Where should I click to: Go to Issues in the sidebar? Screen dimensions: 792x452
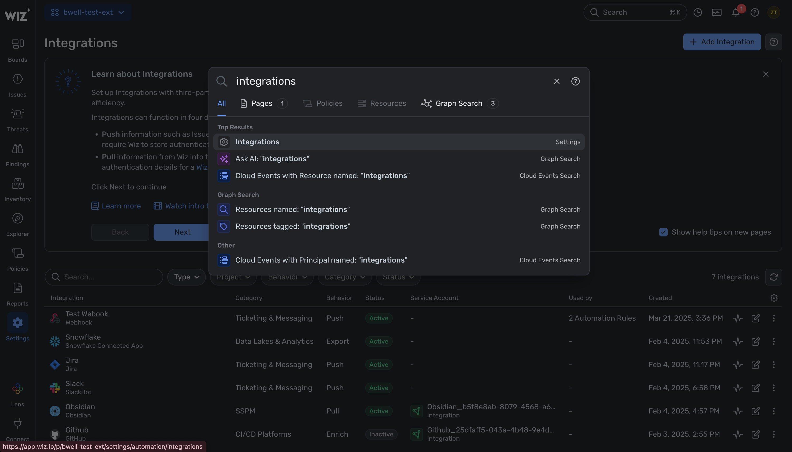pos(17,85)
